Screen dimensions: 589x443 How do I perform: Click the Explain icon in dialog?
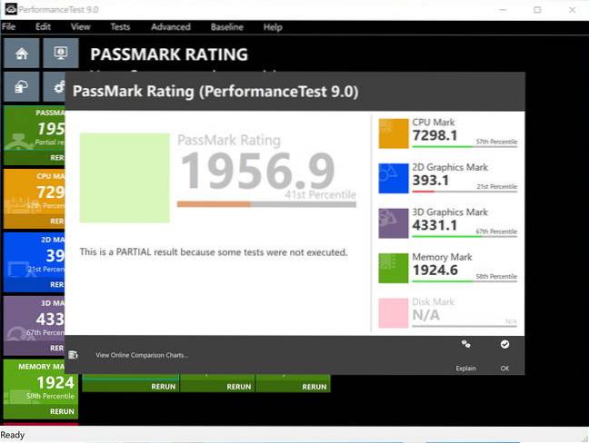pos(465,345)
